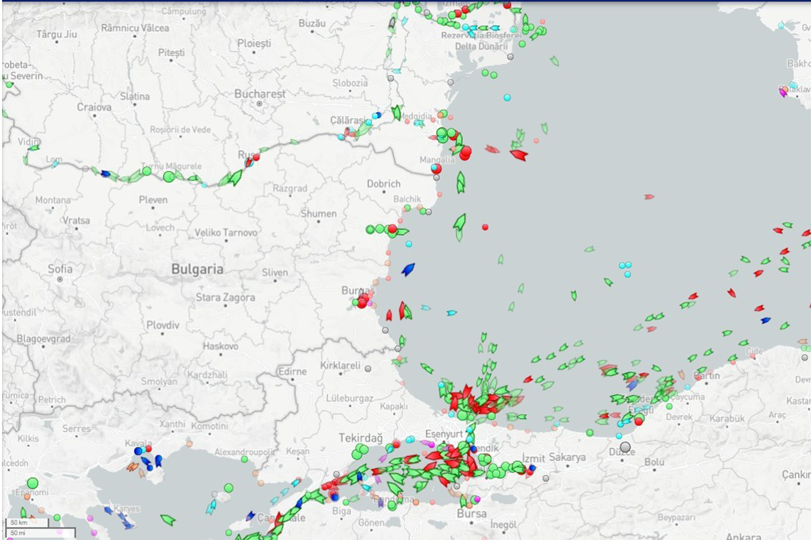The width and height of the screenshot is (811, 540).
Task: Select a blue sailing vessel icon near Karyes
Action: pyautogui.click(x=108, y=509)
